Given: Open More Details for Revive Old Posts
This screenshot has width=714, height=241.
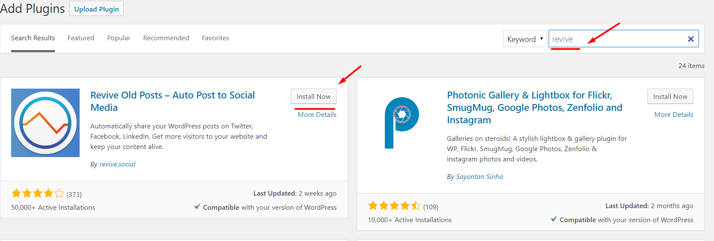Looking at the screenshot, I should pos(317,115).
